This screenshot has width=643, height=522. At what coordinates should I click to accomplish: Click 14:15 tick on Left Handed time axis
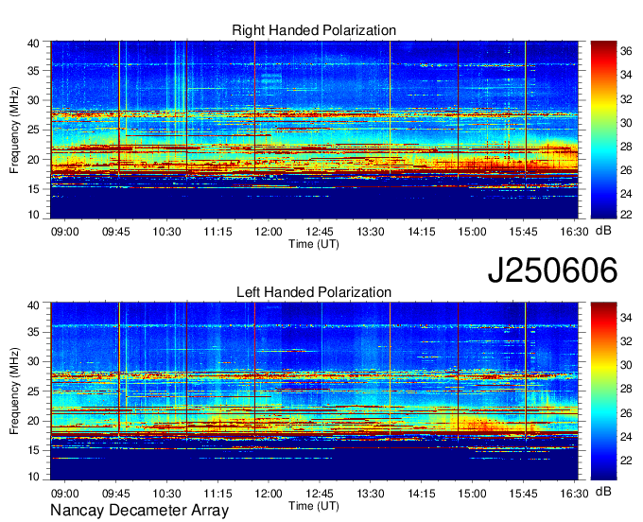421,494
